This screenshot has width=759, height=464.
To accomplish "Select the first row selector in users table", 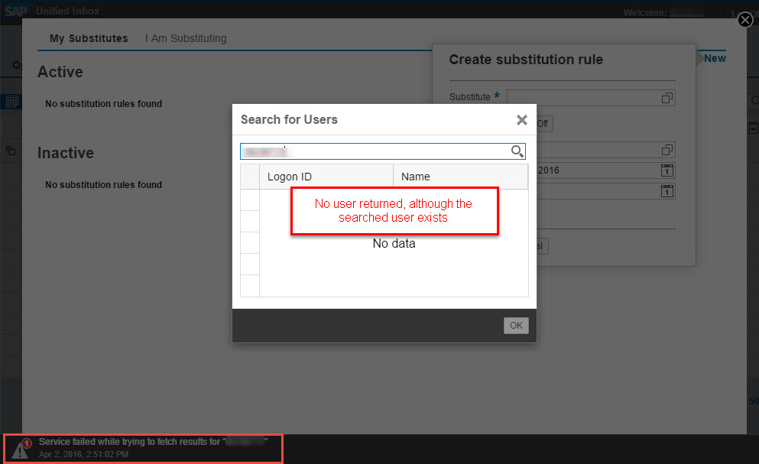I will [x=250, y=200].
